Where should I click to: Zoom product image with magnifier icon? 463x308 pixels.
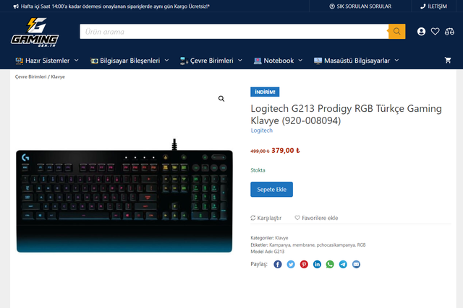click(221, 99)
